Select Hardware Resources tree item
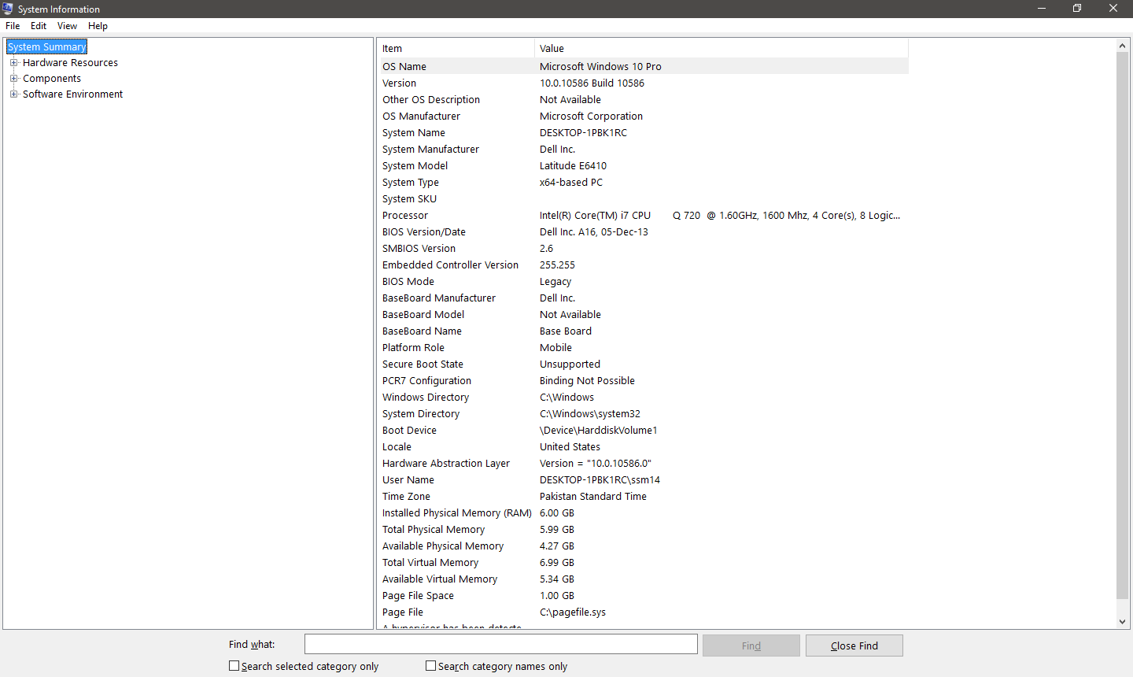 70,63
